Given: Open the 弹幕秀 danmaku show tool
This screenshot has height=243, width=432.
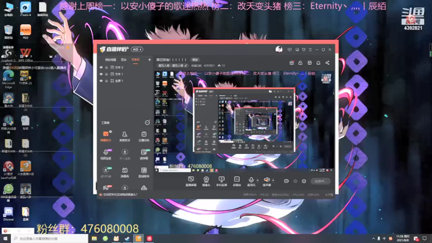Looking at the screenshot, I should point(125,172).
